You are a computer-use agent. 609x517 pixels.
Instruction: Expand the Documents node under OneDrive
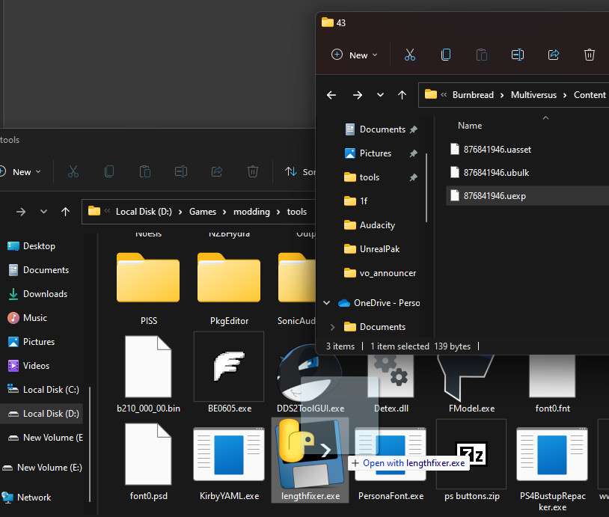pos(333,327)
